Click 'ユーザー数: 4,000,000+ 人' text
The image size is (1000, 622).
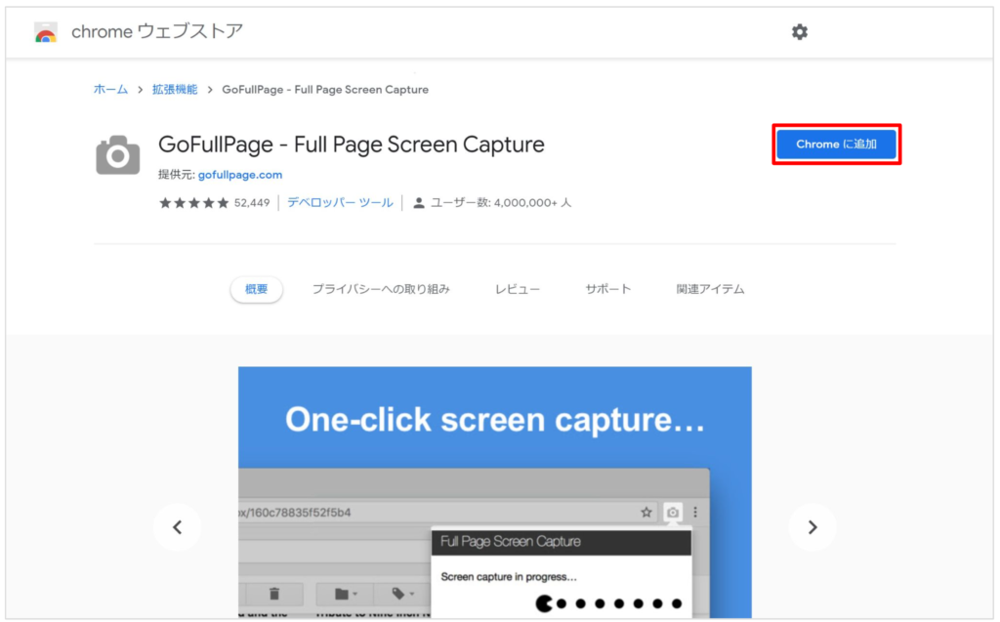coord(501,203)
